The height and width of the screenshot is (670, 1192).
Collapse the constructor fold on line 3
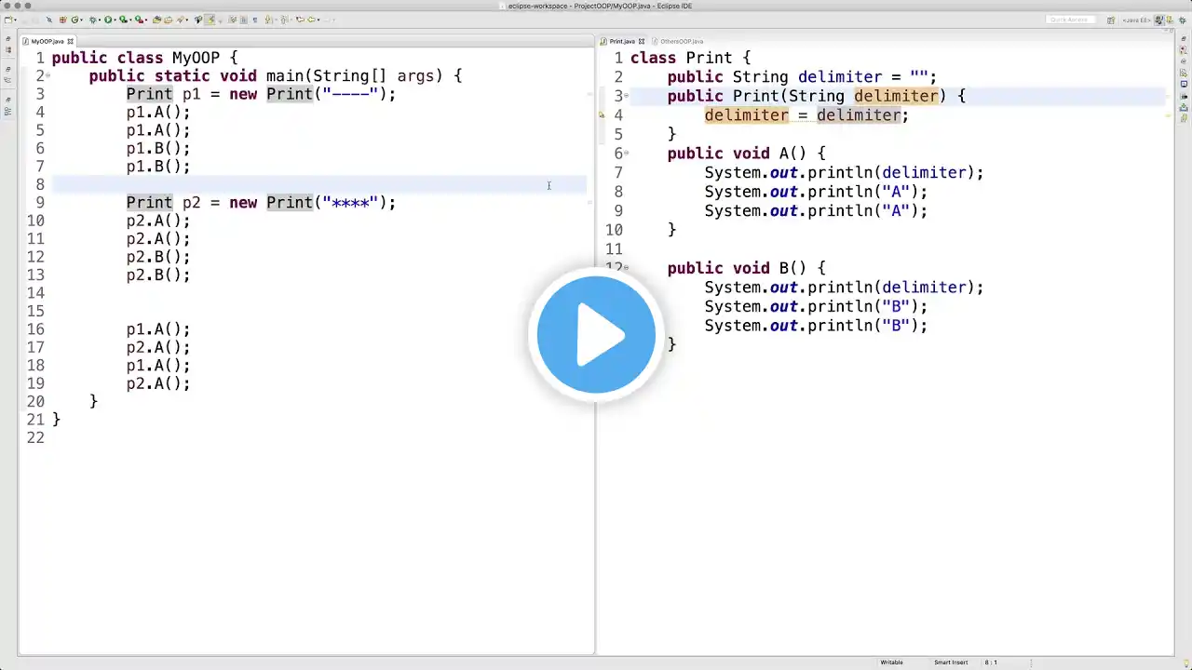pos(626,96)
